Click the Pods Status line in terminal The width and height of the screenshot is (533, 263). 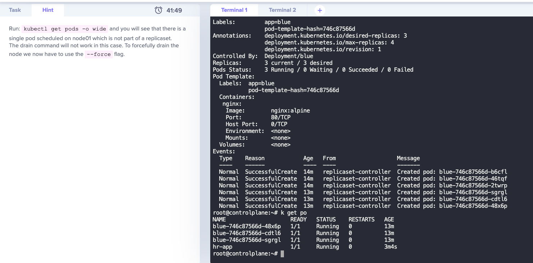click(x=313, y=70)
